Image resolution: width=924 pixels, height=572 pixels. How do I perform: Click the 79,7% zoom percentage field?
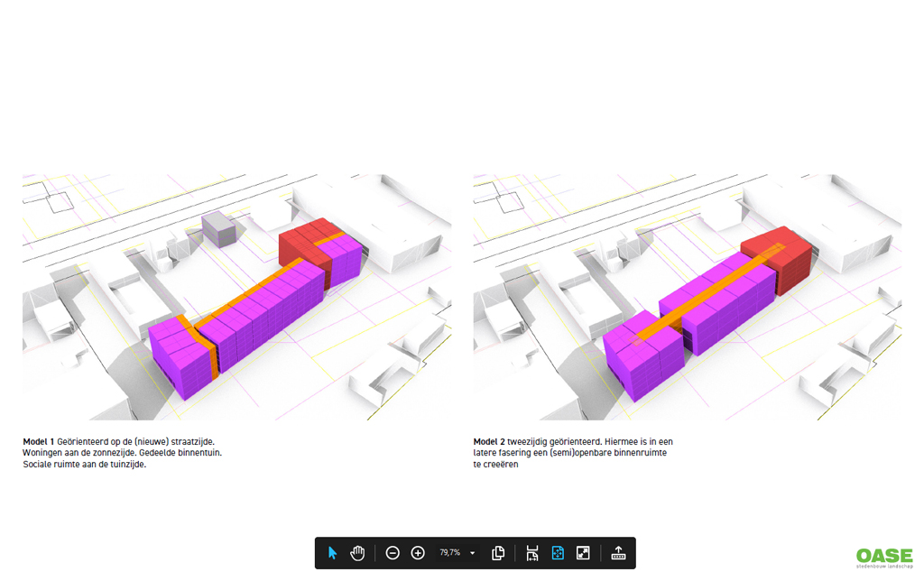click(449, 553)
